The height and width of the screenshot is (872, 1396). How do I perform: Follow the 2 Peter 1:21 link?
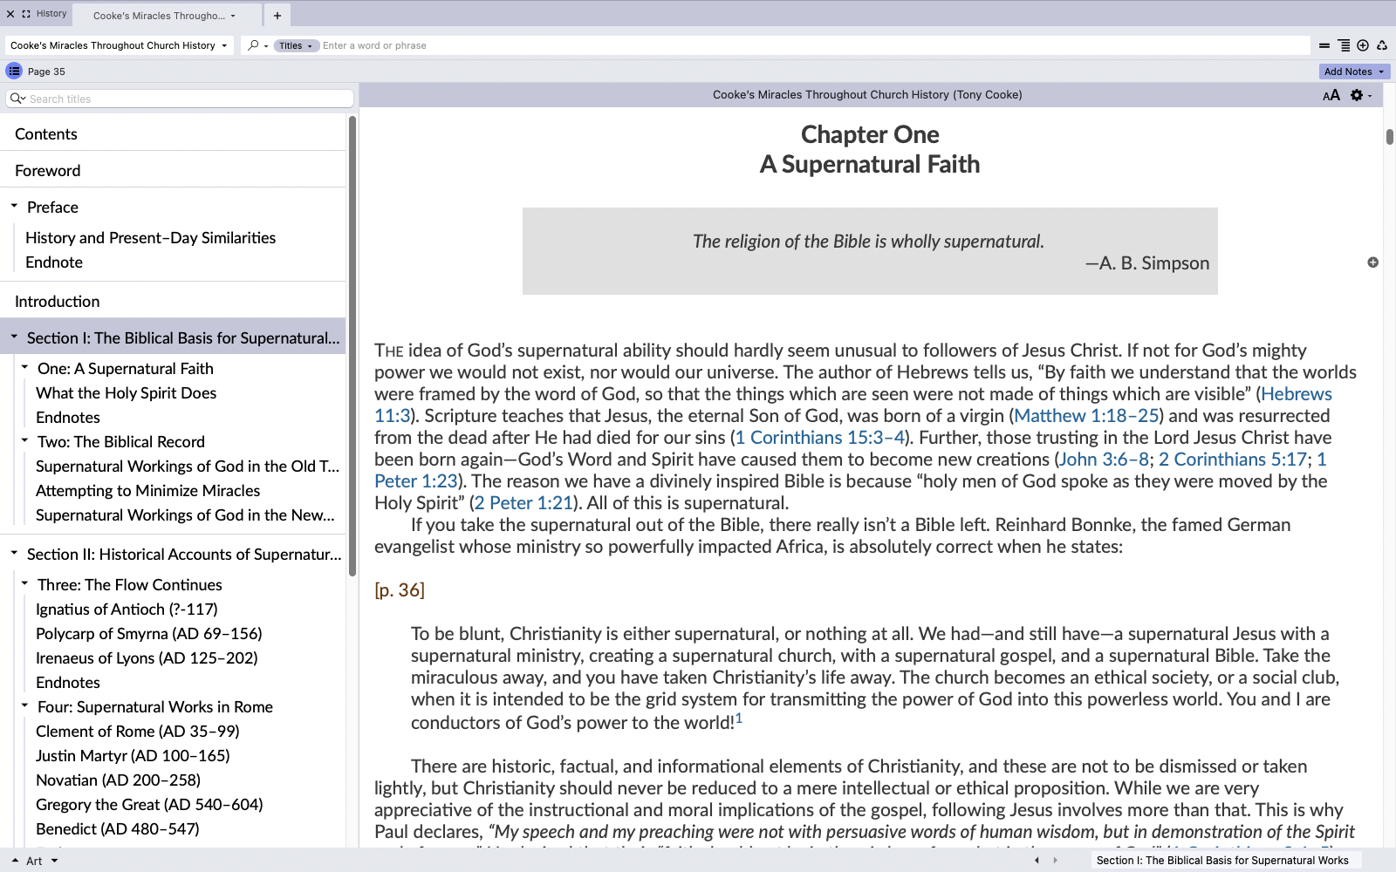coord(523,503)
